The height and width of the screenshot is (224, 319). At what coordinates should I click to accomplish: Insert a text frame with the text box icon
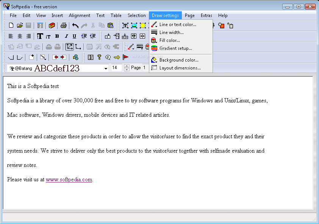(125, 25)
